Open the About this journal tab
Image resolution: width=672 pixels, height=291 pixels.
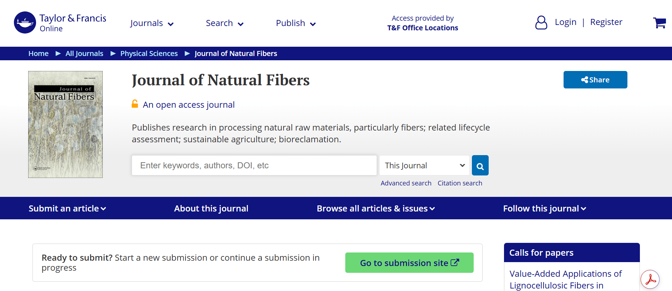[x=211, y=208]
